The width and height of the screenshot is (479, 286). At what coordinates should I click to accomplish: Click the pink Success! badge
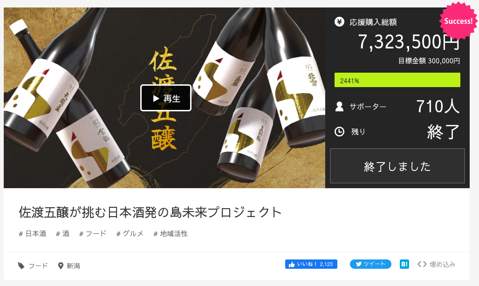point(458,21)
